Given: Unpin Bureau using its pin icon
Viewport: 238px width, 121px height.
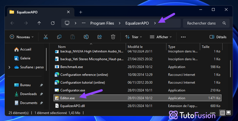Looking at the screenshot, I should click(41, 85).
